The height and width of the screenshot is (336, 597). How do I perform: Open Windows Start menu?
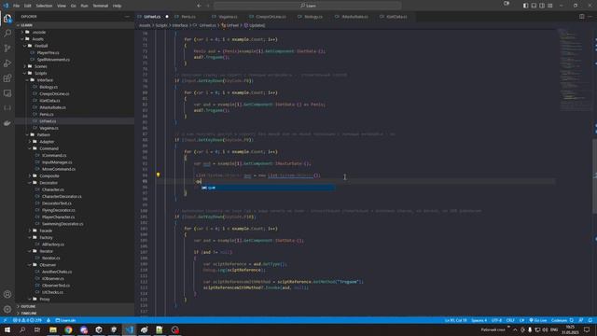pyautogui.click(x=7, y=329)
